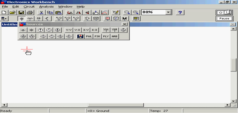
Task: Open the Analysis menu
Action: click(46, 7)
